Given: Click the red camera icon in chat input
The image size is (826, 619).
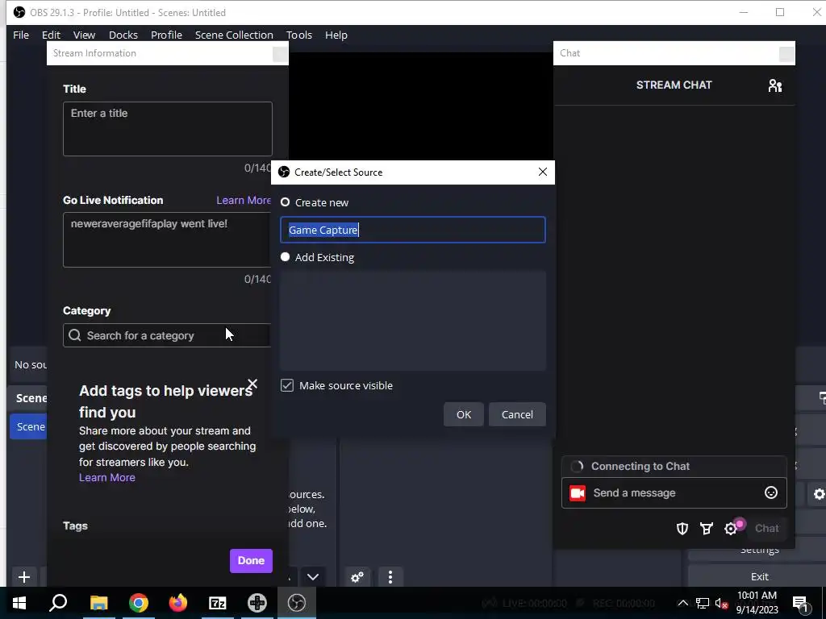Looking at the screenshot, I should click(578, 493).
